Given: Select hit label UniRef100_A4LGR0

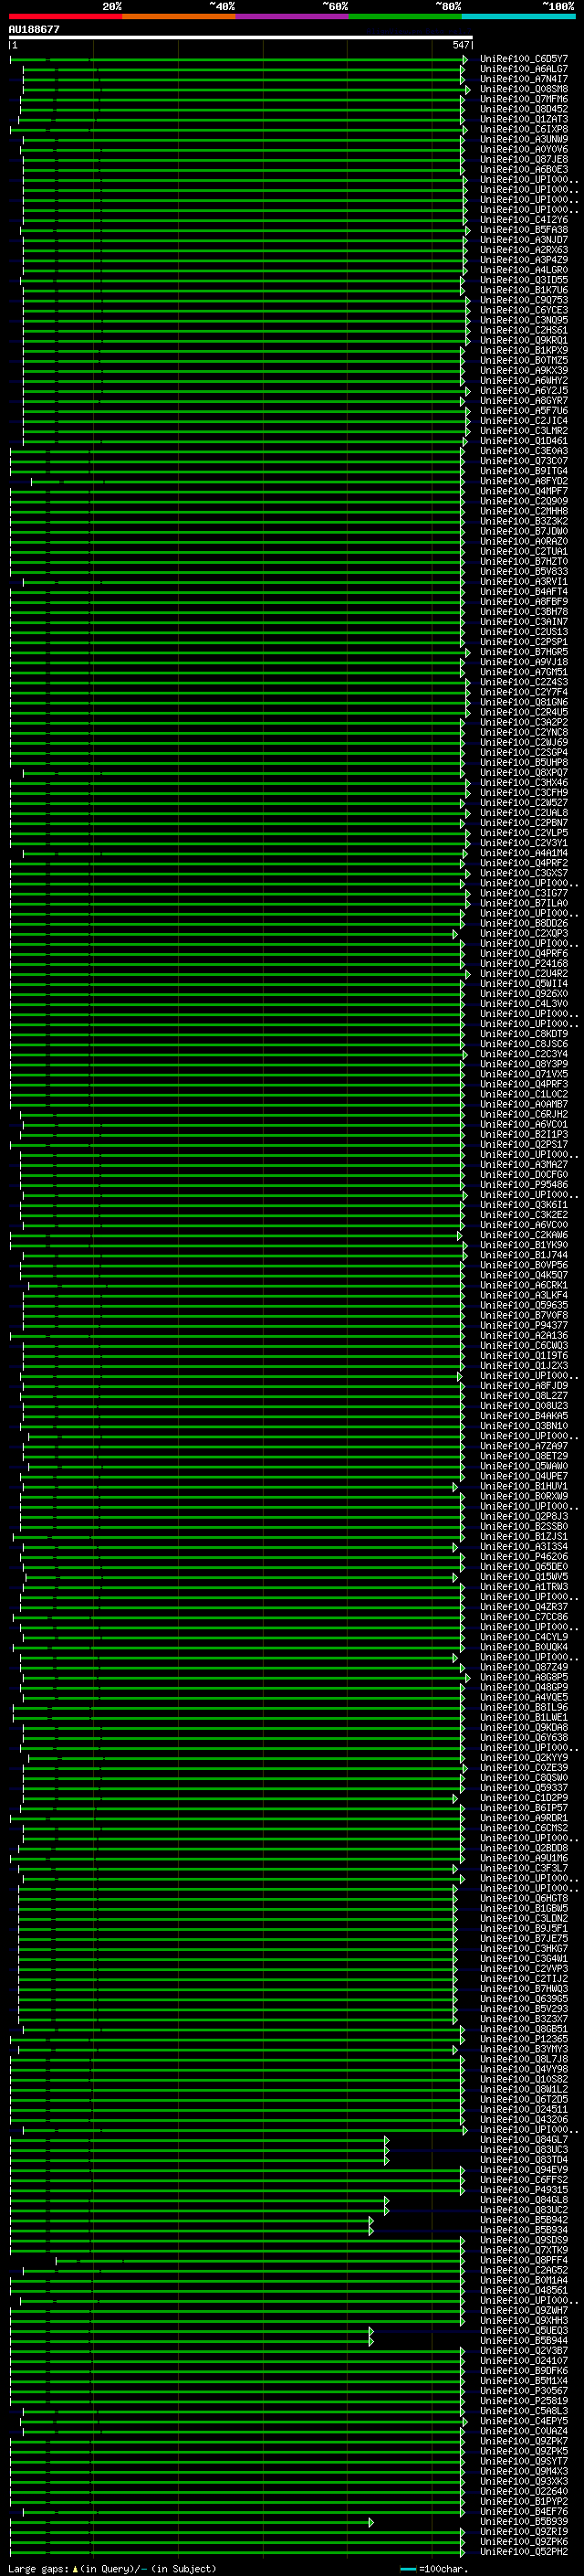Looking at the screenshot, I should click(523, 270).
